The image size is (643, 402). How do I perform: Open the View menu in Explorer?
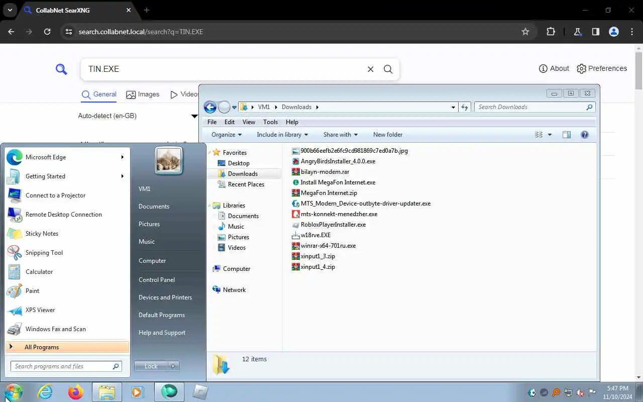[249, 122]
